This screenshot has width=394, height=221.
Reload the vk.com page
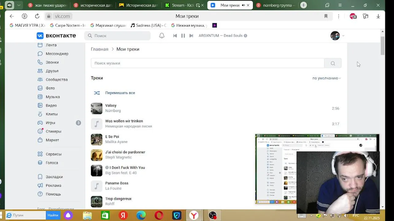click(x=37, y=16)
